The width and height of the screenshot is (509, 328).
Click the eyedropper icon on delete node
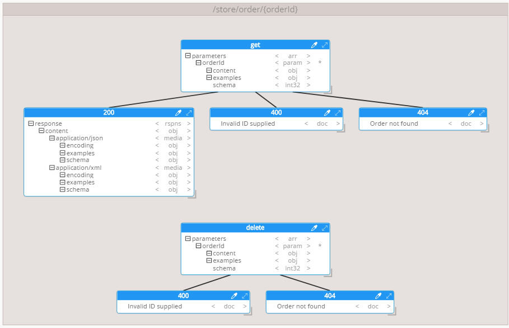[314, 228]
